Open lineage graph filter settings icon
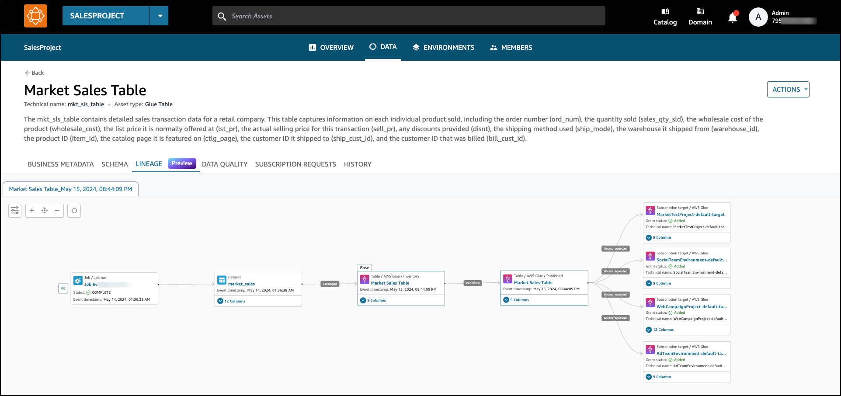841x396 pixels. tap(15, 211)
